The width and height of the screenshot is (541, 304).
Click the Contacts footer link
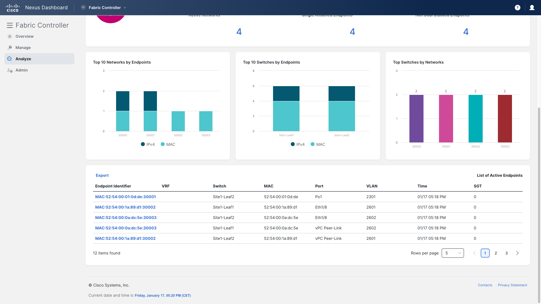pos(485,285)
